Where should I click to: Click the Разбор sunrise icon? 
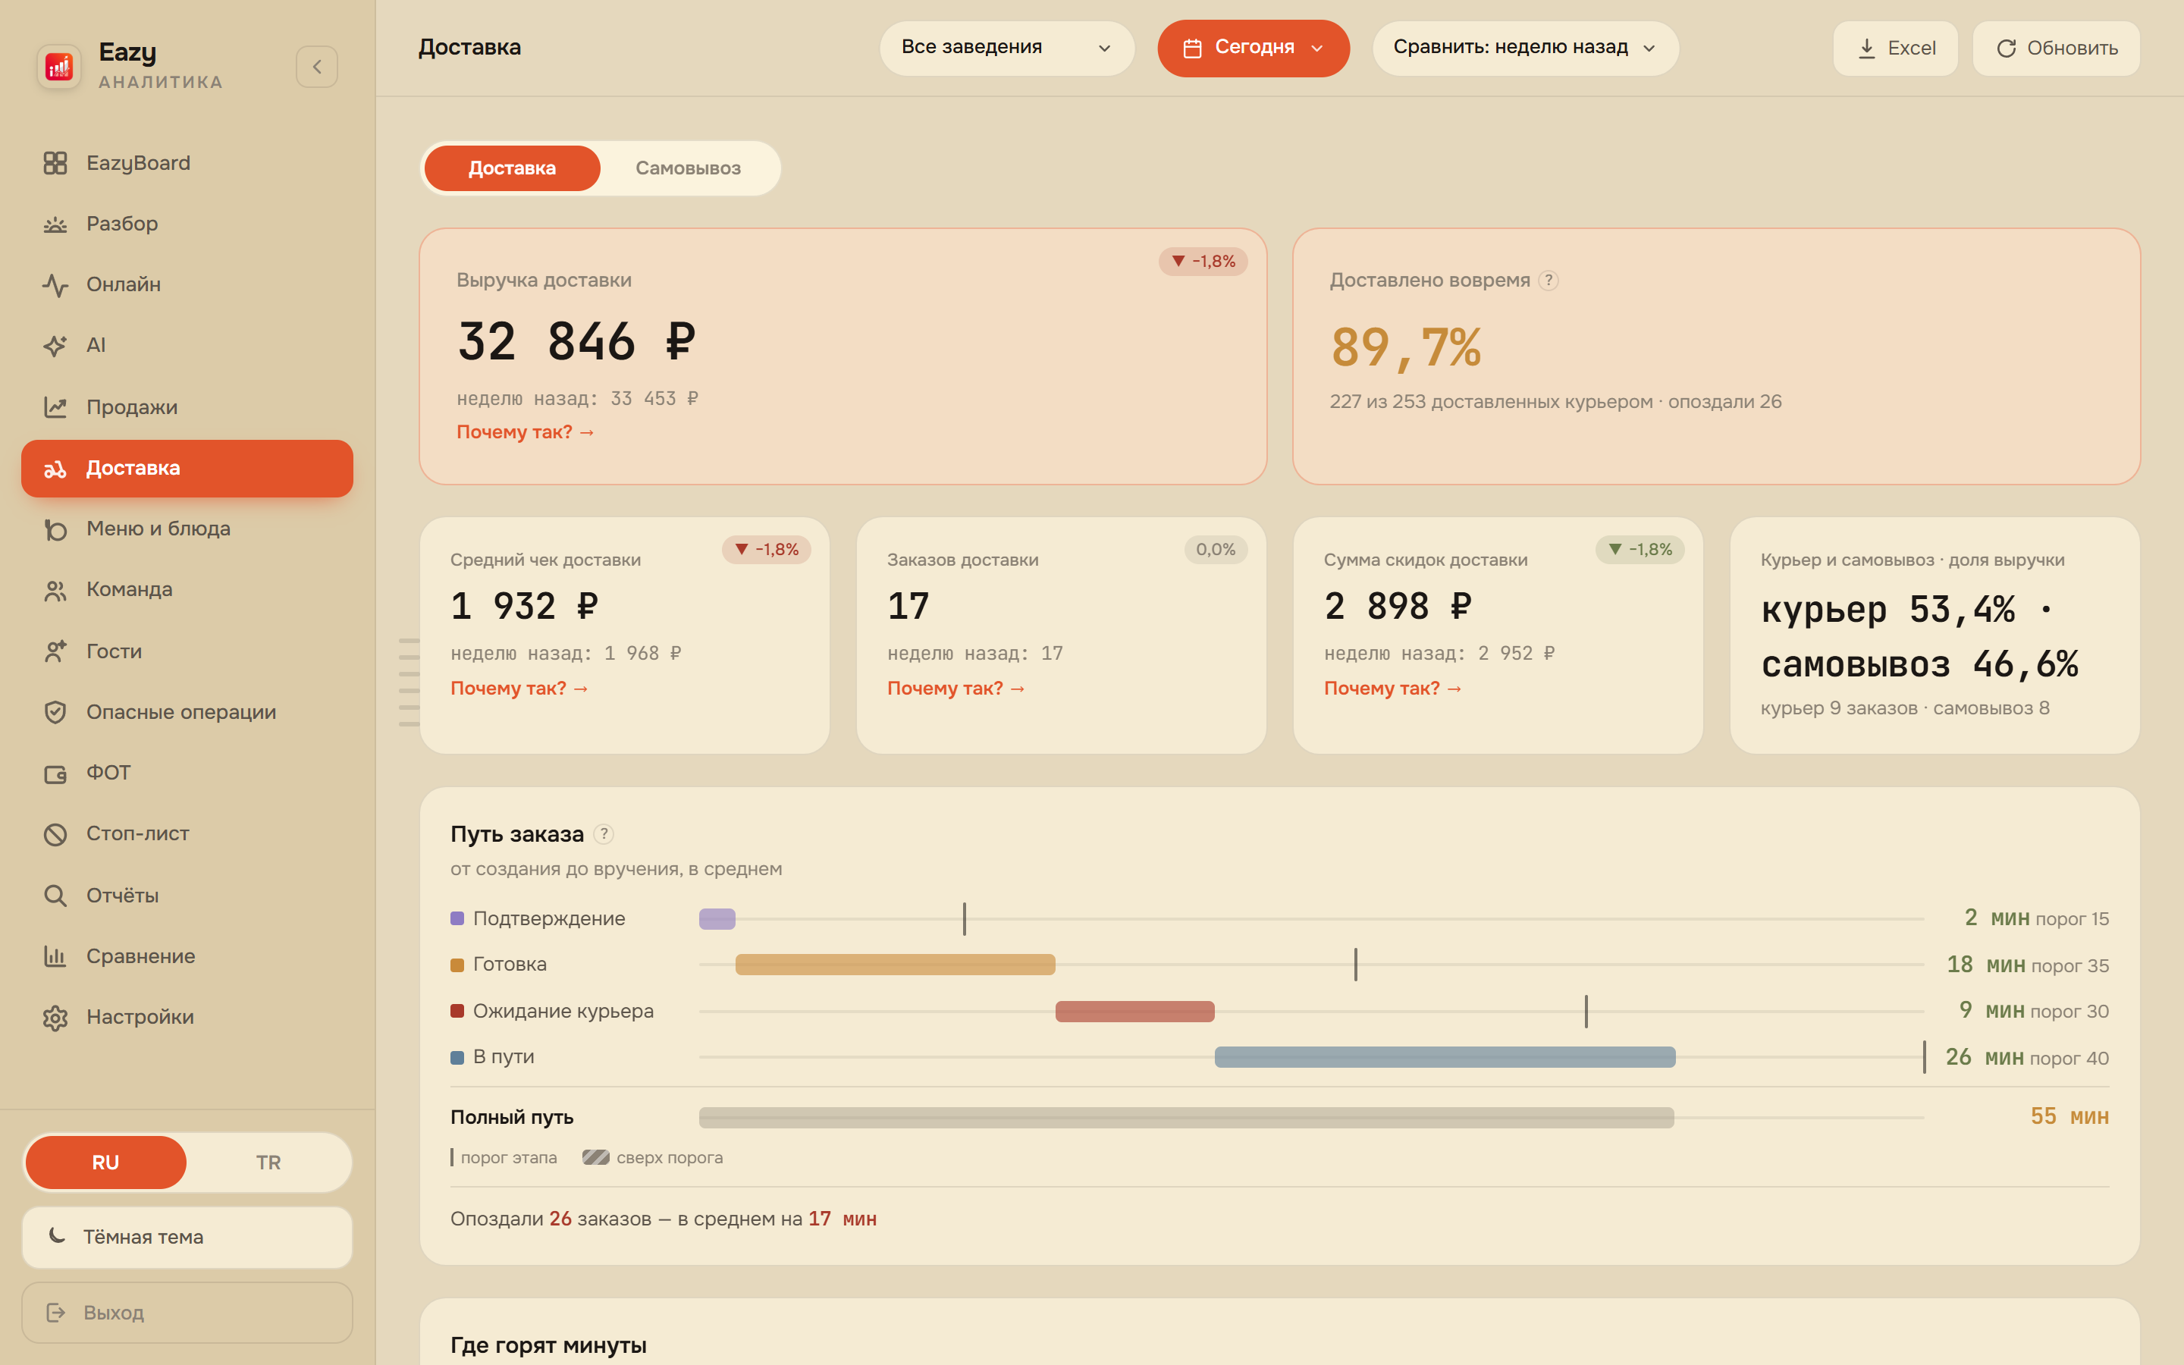(x=55, y=224)
